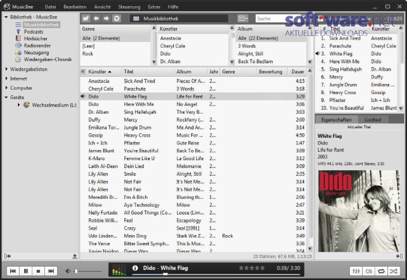Click the MusicBee app icon in title bar
407x280 pixels.
(x=7, y=7)
